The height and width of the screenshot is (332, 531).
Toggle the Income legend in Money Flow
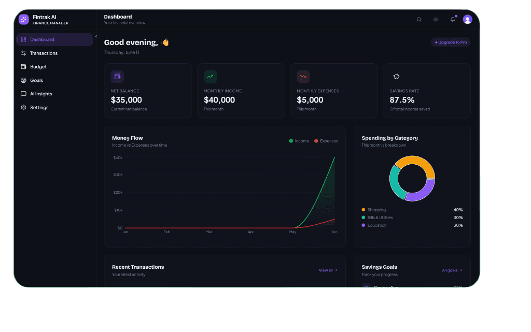[299, 141]
